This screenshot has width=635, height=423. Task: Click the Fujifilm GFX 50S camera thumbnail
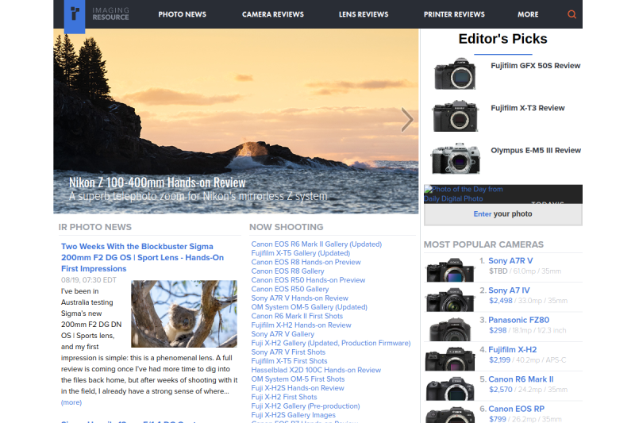pos(456,74)
